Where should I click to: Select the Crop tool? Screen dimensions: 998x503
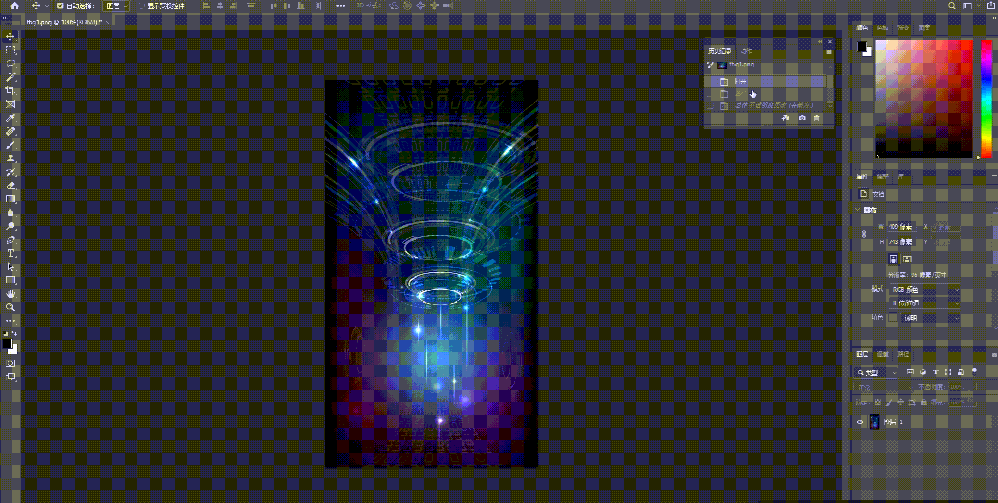pos(10,90)
